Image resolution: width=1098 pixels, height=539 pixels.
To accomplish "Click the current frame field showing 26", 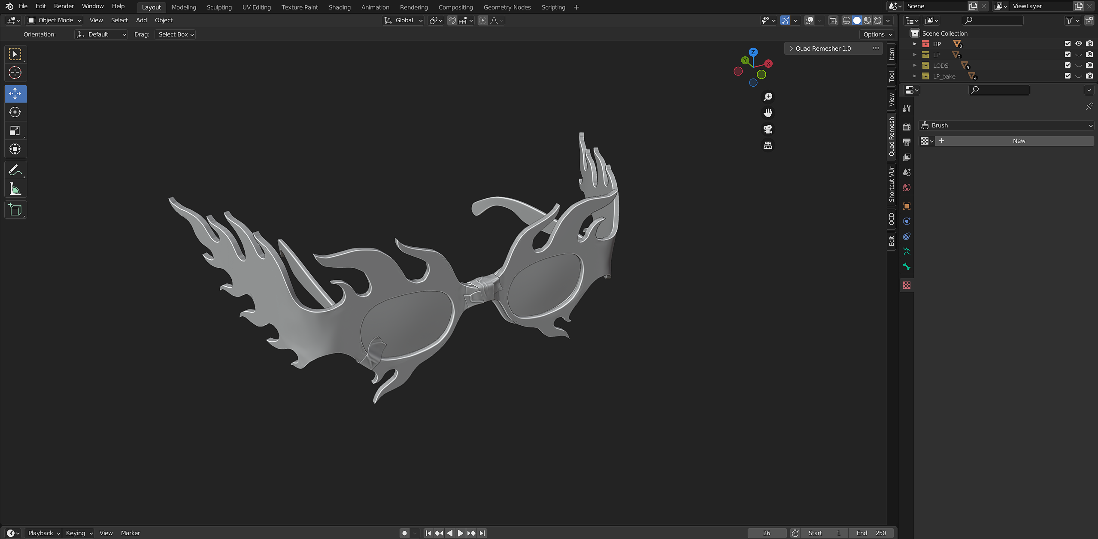I will [766, 533].
